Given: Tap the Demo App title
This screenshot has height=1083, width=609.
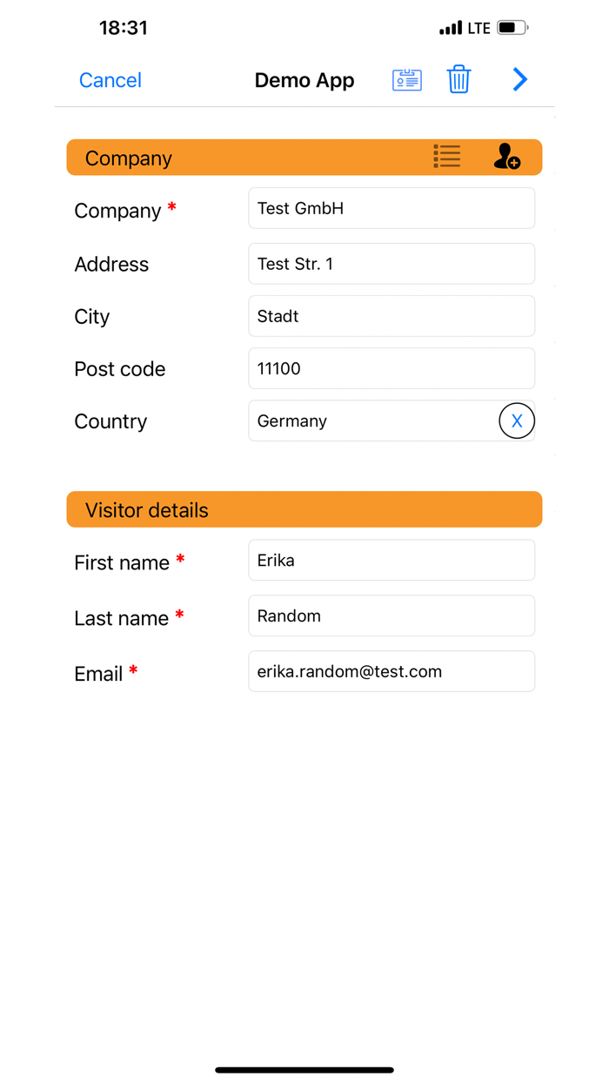Looking at the screenshot, I should 304,80.
